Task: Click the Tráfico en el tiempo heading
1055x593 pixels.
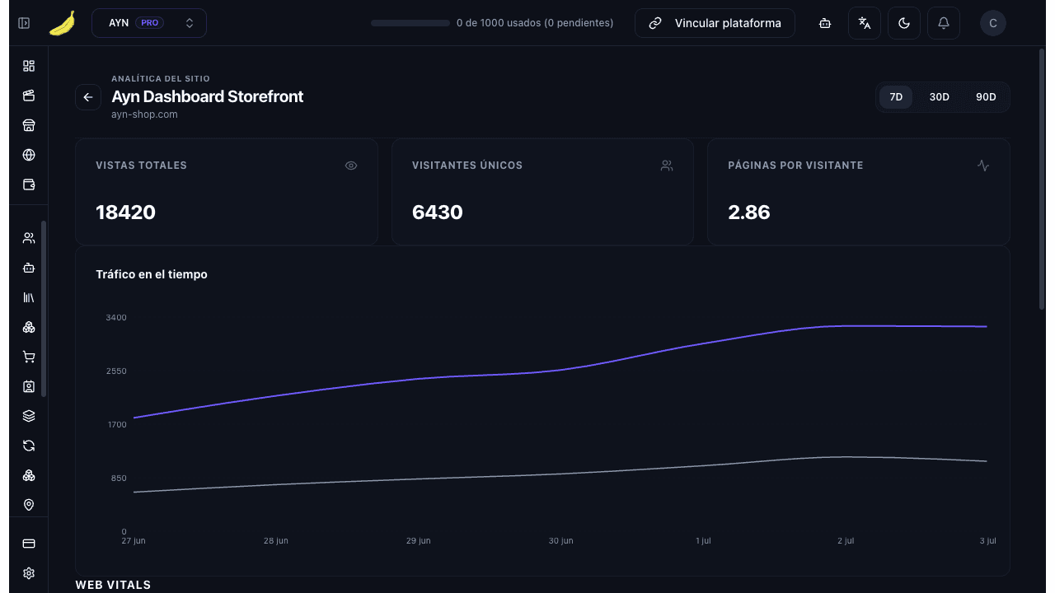Action: click(x=152, y=274)
